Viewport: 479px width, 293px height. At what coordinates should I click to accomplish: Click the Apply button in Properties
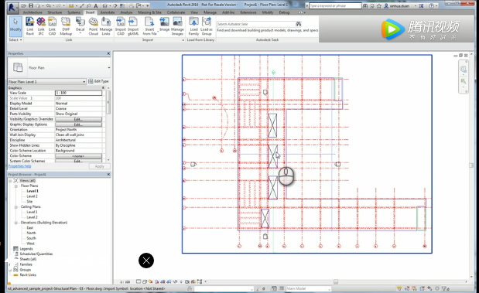(x=99, y=166)
